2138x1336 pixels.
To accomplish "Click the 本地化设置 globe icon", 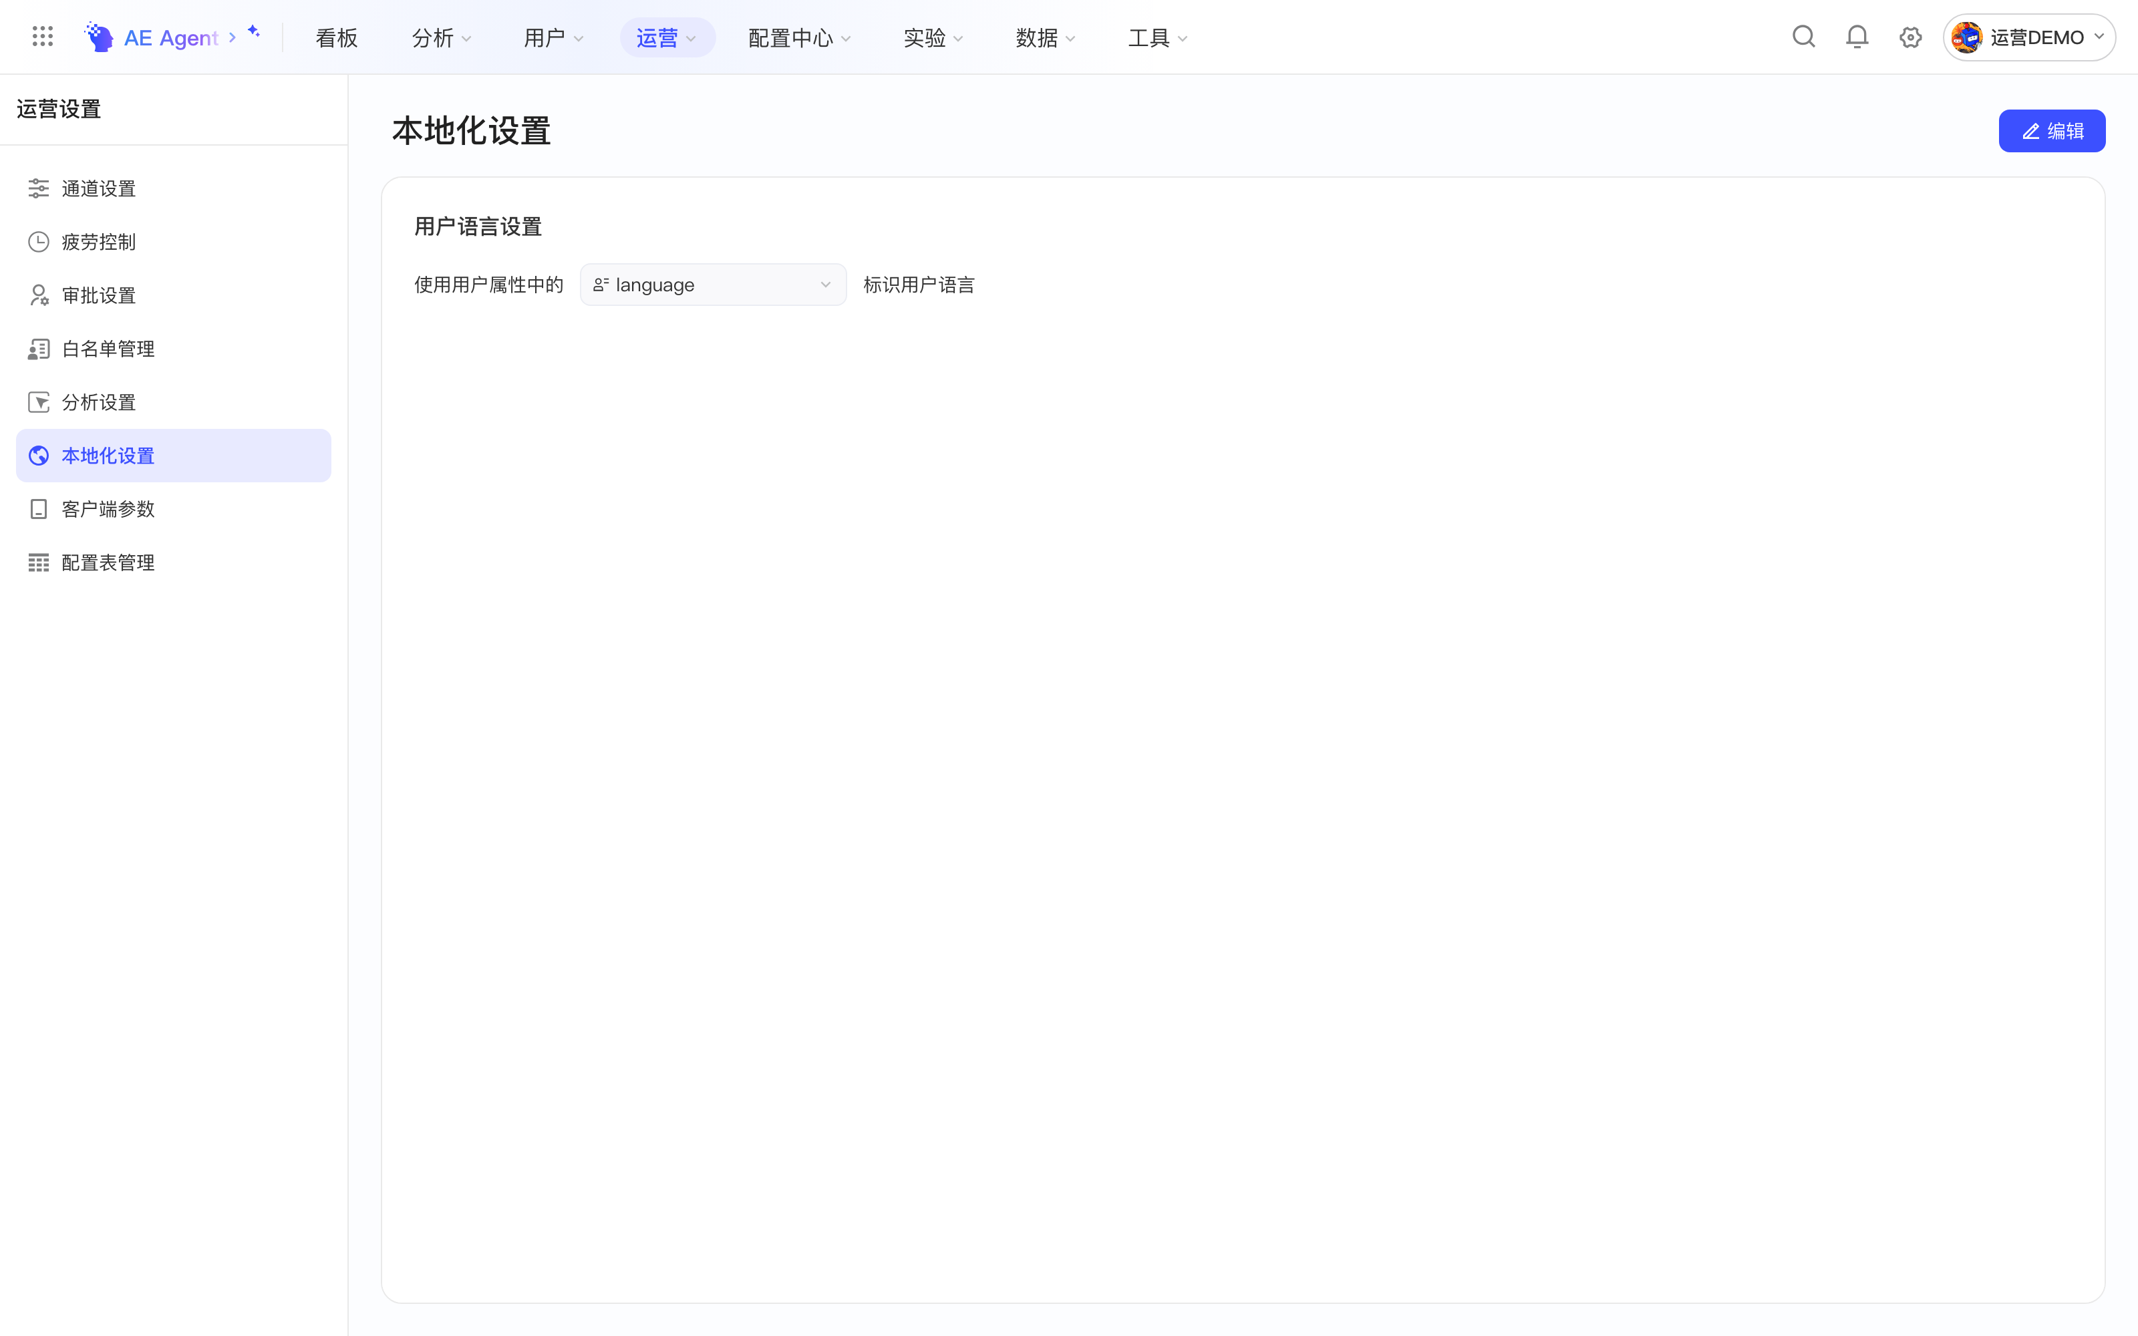I will tap(38, 455).
